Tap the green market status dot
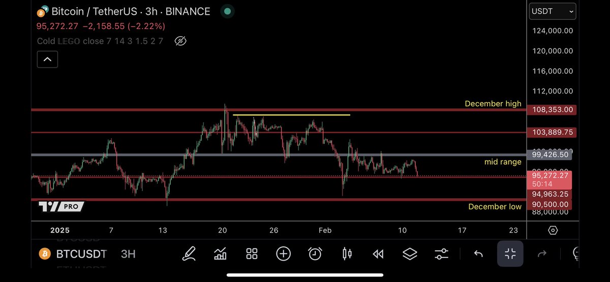Viewport: 610px width, 282px height. (227, 11)
